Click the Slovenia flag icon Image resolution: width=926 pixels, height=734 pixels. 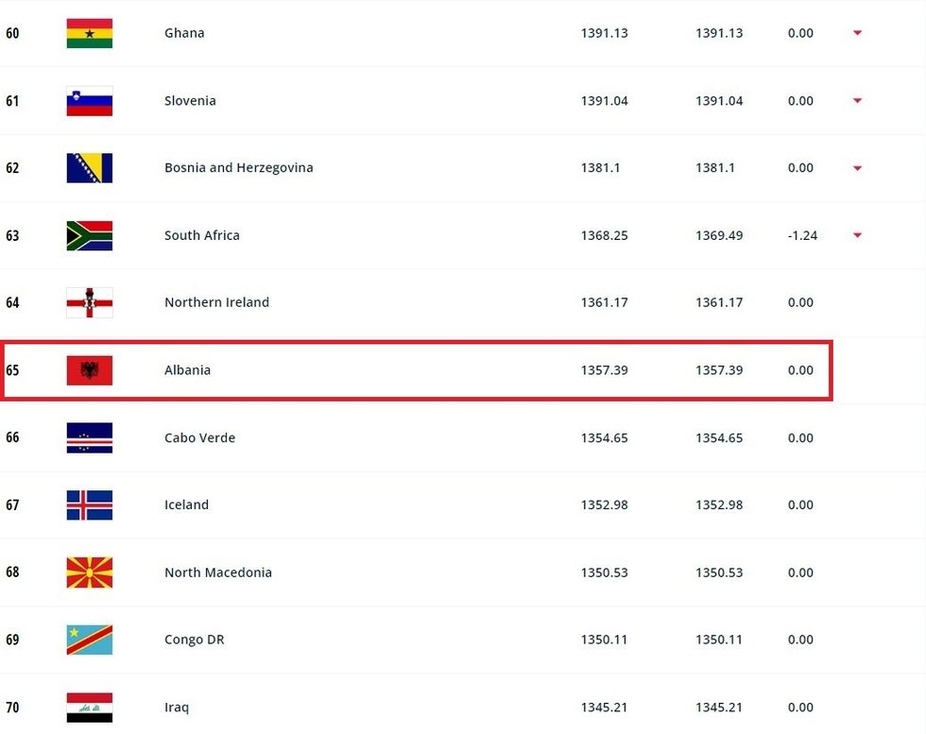point(90,101)
